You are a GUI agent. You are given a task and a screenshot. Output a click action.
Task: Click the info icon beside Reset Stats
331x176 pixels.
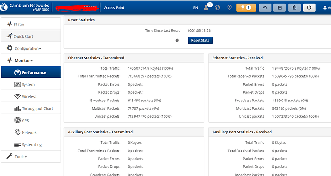177,40
